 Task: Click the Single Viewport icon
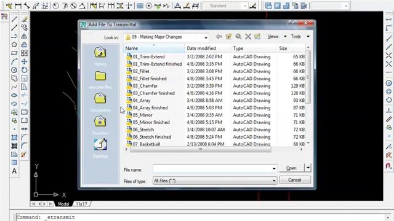(278, 6)
